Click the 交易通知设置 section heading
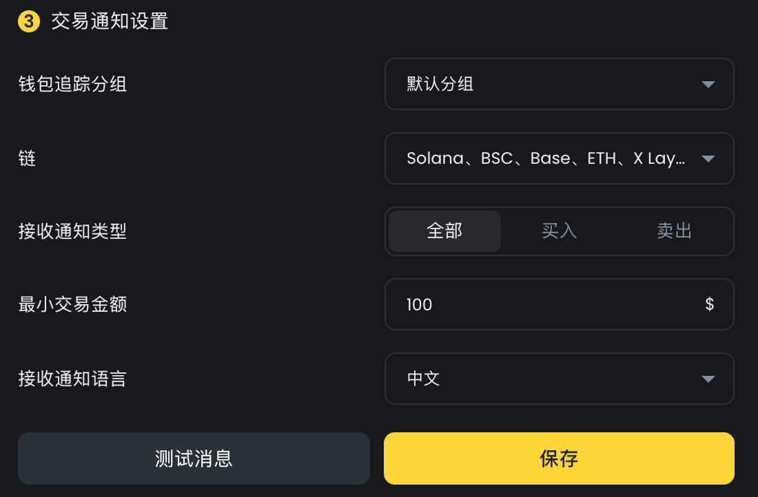The width and height of the screenshot is (758, 497). (x=110, y=21)
